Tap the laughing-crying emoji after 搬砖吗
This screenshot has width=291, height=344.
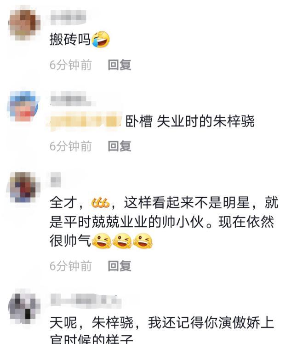(x=101, y=40)
